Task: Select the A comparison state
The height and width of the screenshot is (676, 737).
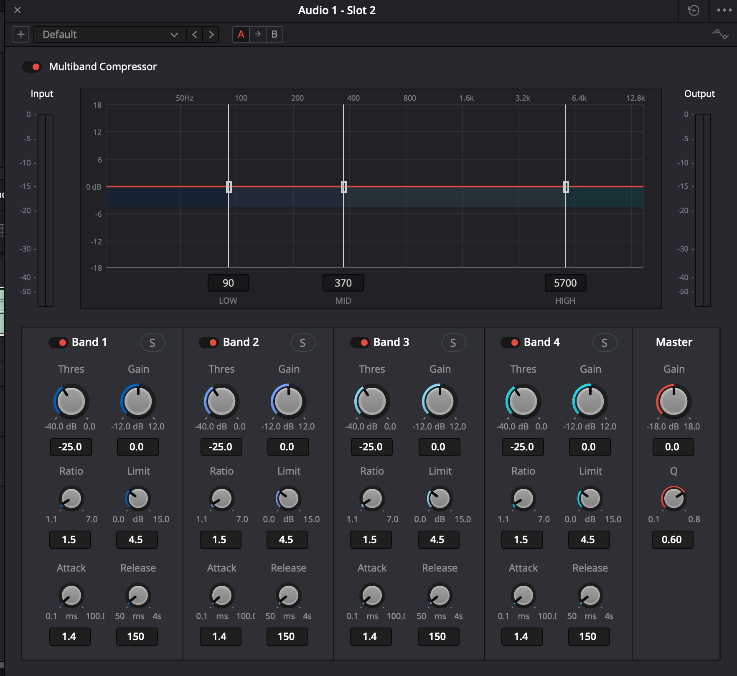Action: 241,34
